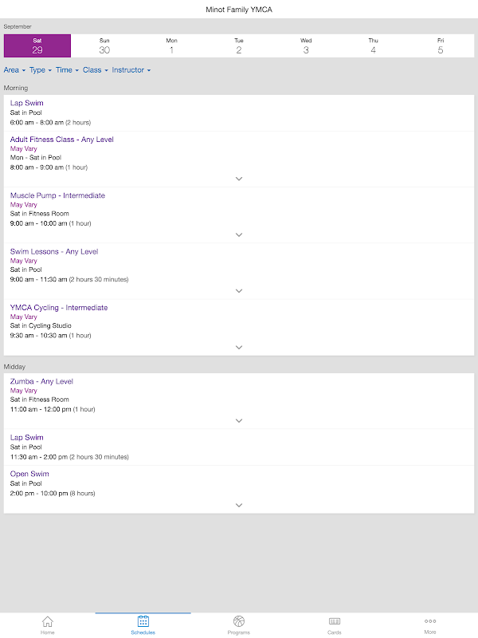Open the Time filter dropdown
This screenshot has height=638, width=478.
[66, 70]
